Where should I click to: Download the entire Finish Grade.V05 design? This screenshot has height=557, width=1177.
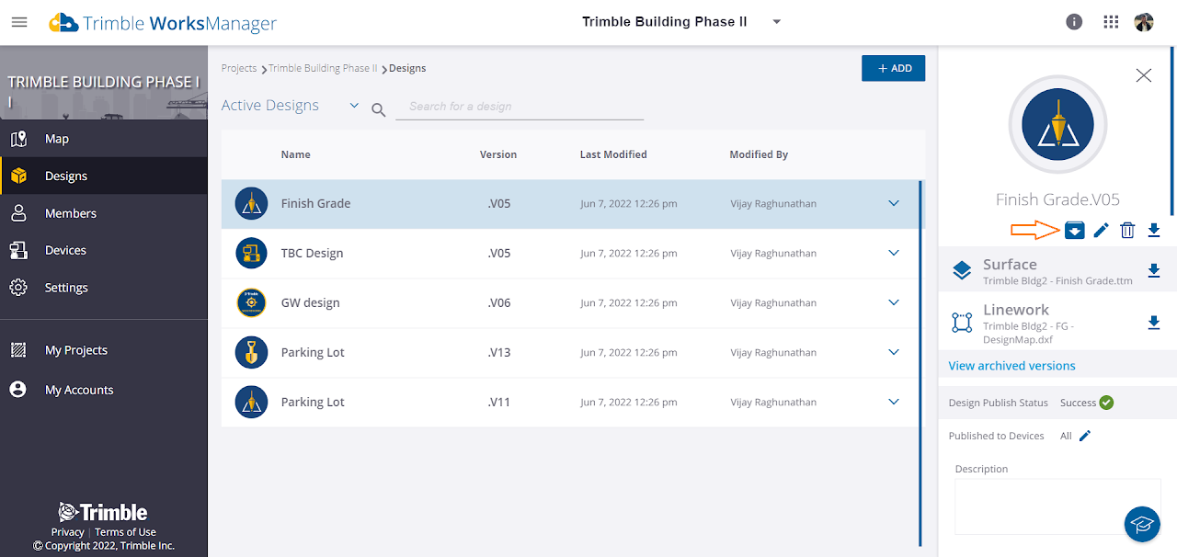point(1154,230)
